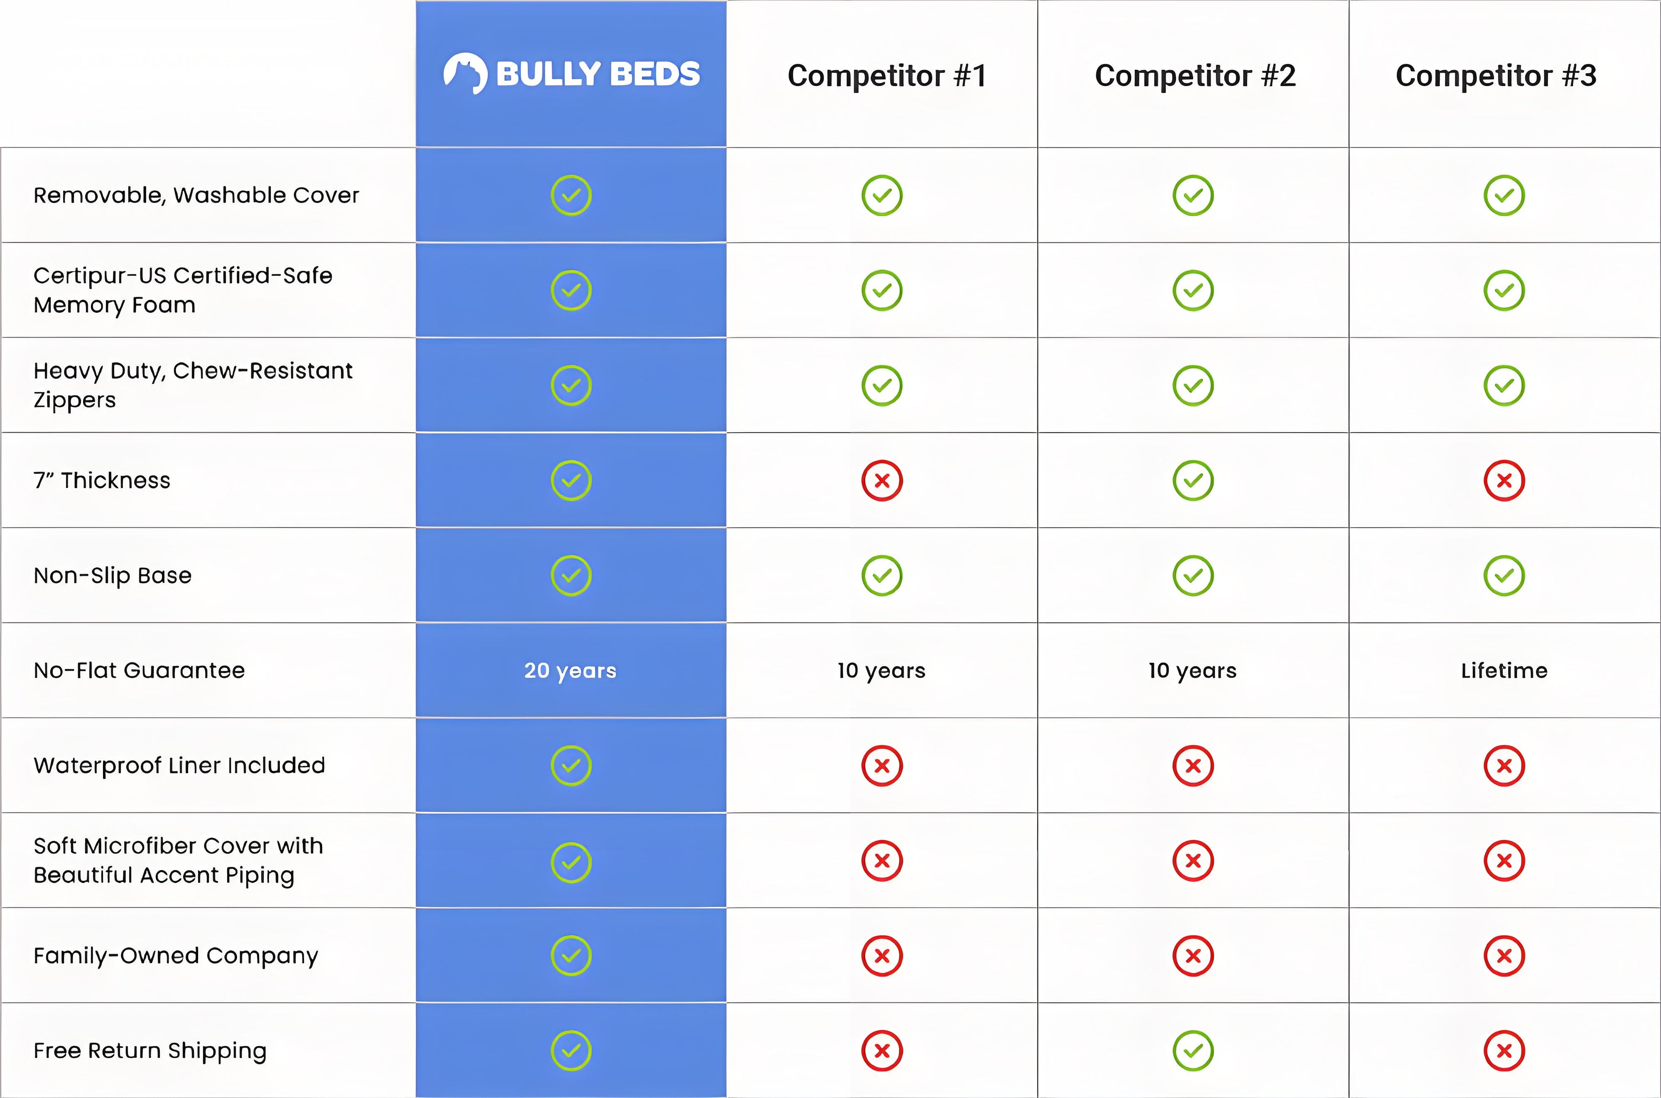Click Competitor #2's Free Return Shipping checkmark
The height and width of the screenshot is (1098, 1661).
(x=1193, y=1050)
